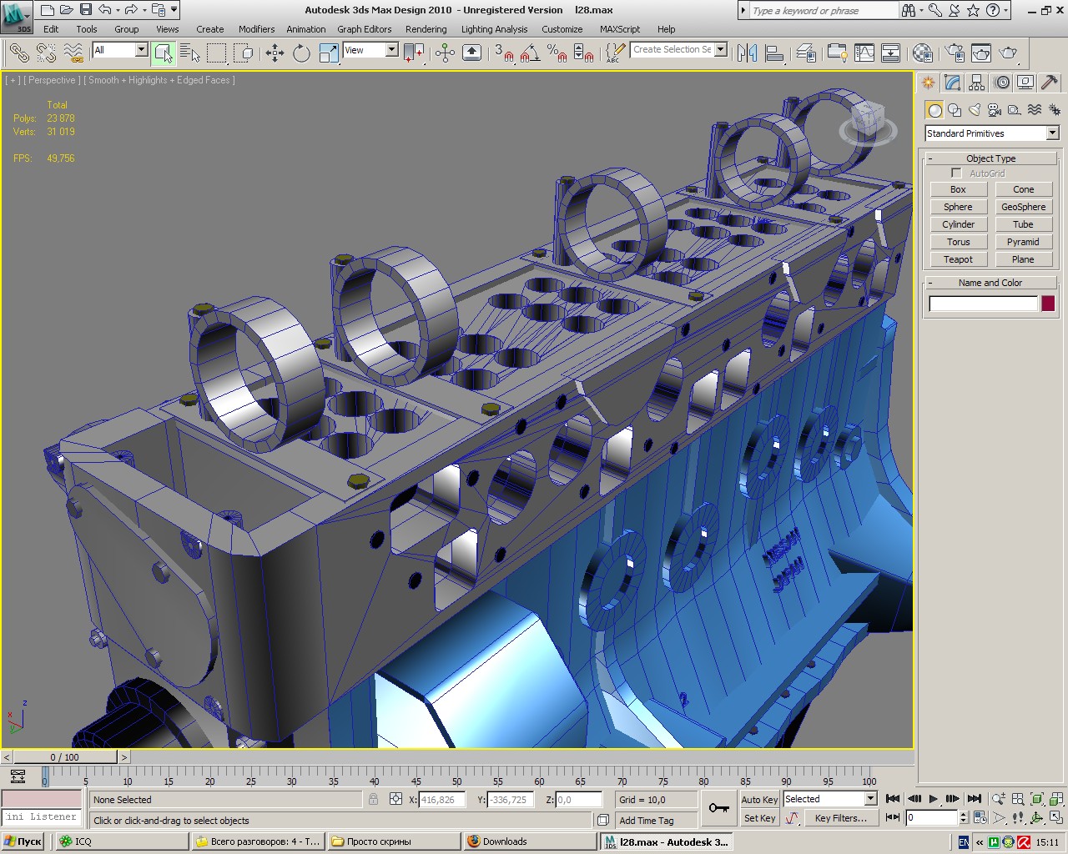Image resolution: width=1068 pixels, height=854 pixels.
Task: Open Edit Named Selection Sets
Action: [615, 53]
